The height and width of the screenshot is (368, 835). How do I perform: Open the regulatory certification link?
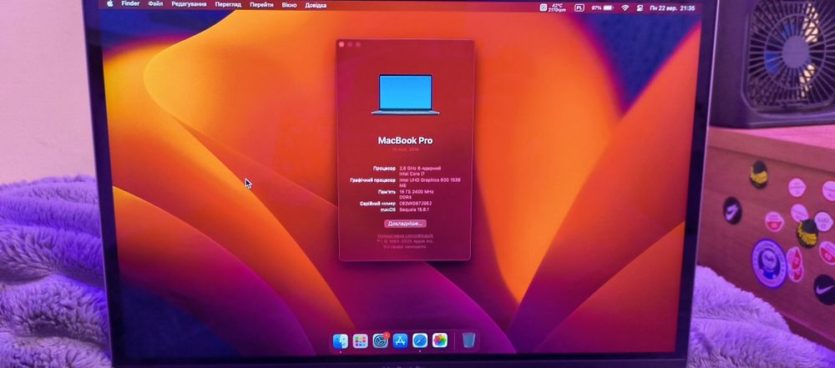405,234
